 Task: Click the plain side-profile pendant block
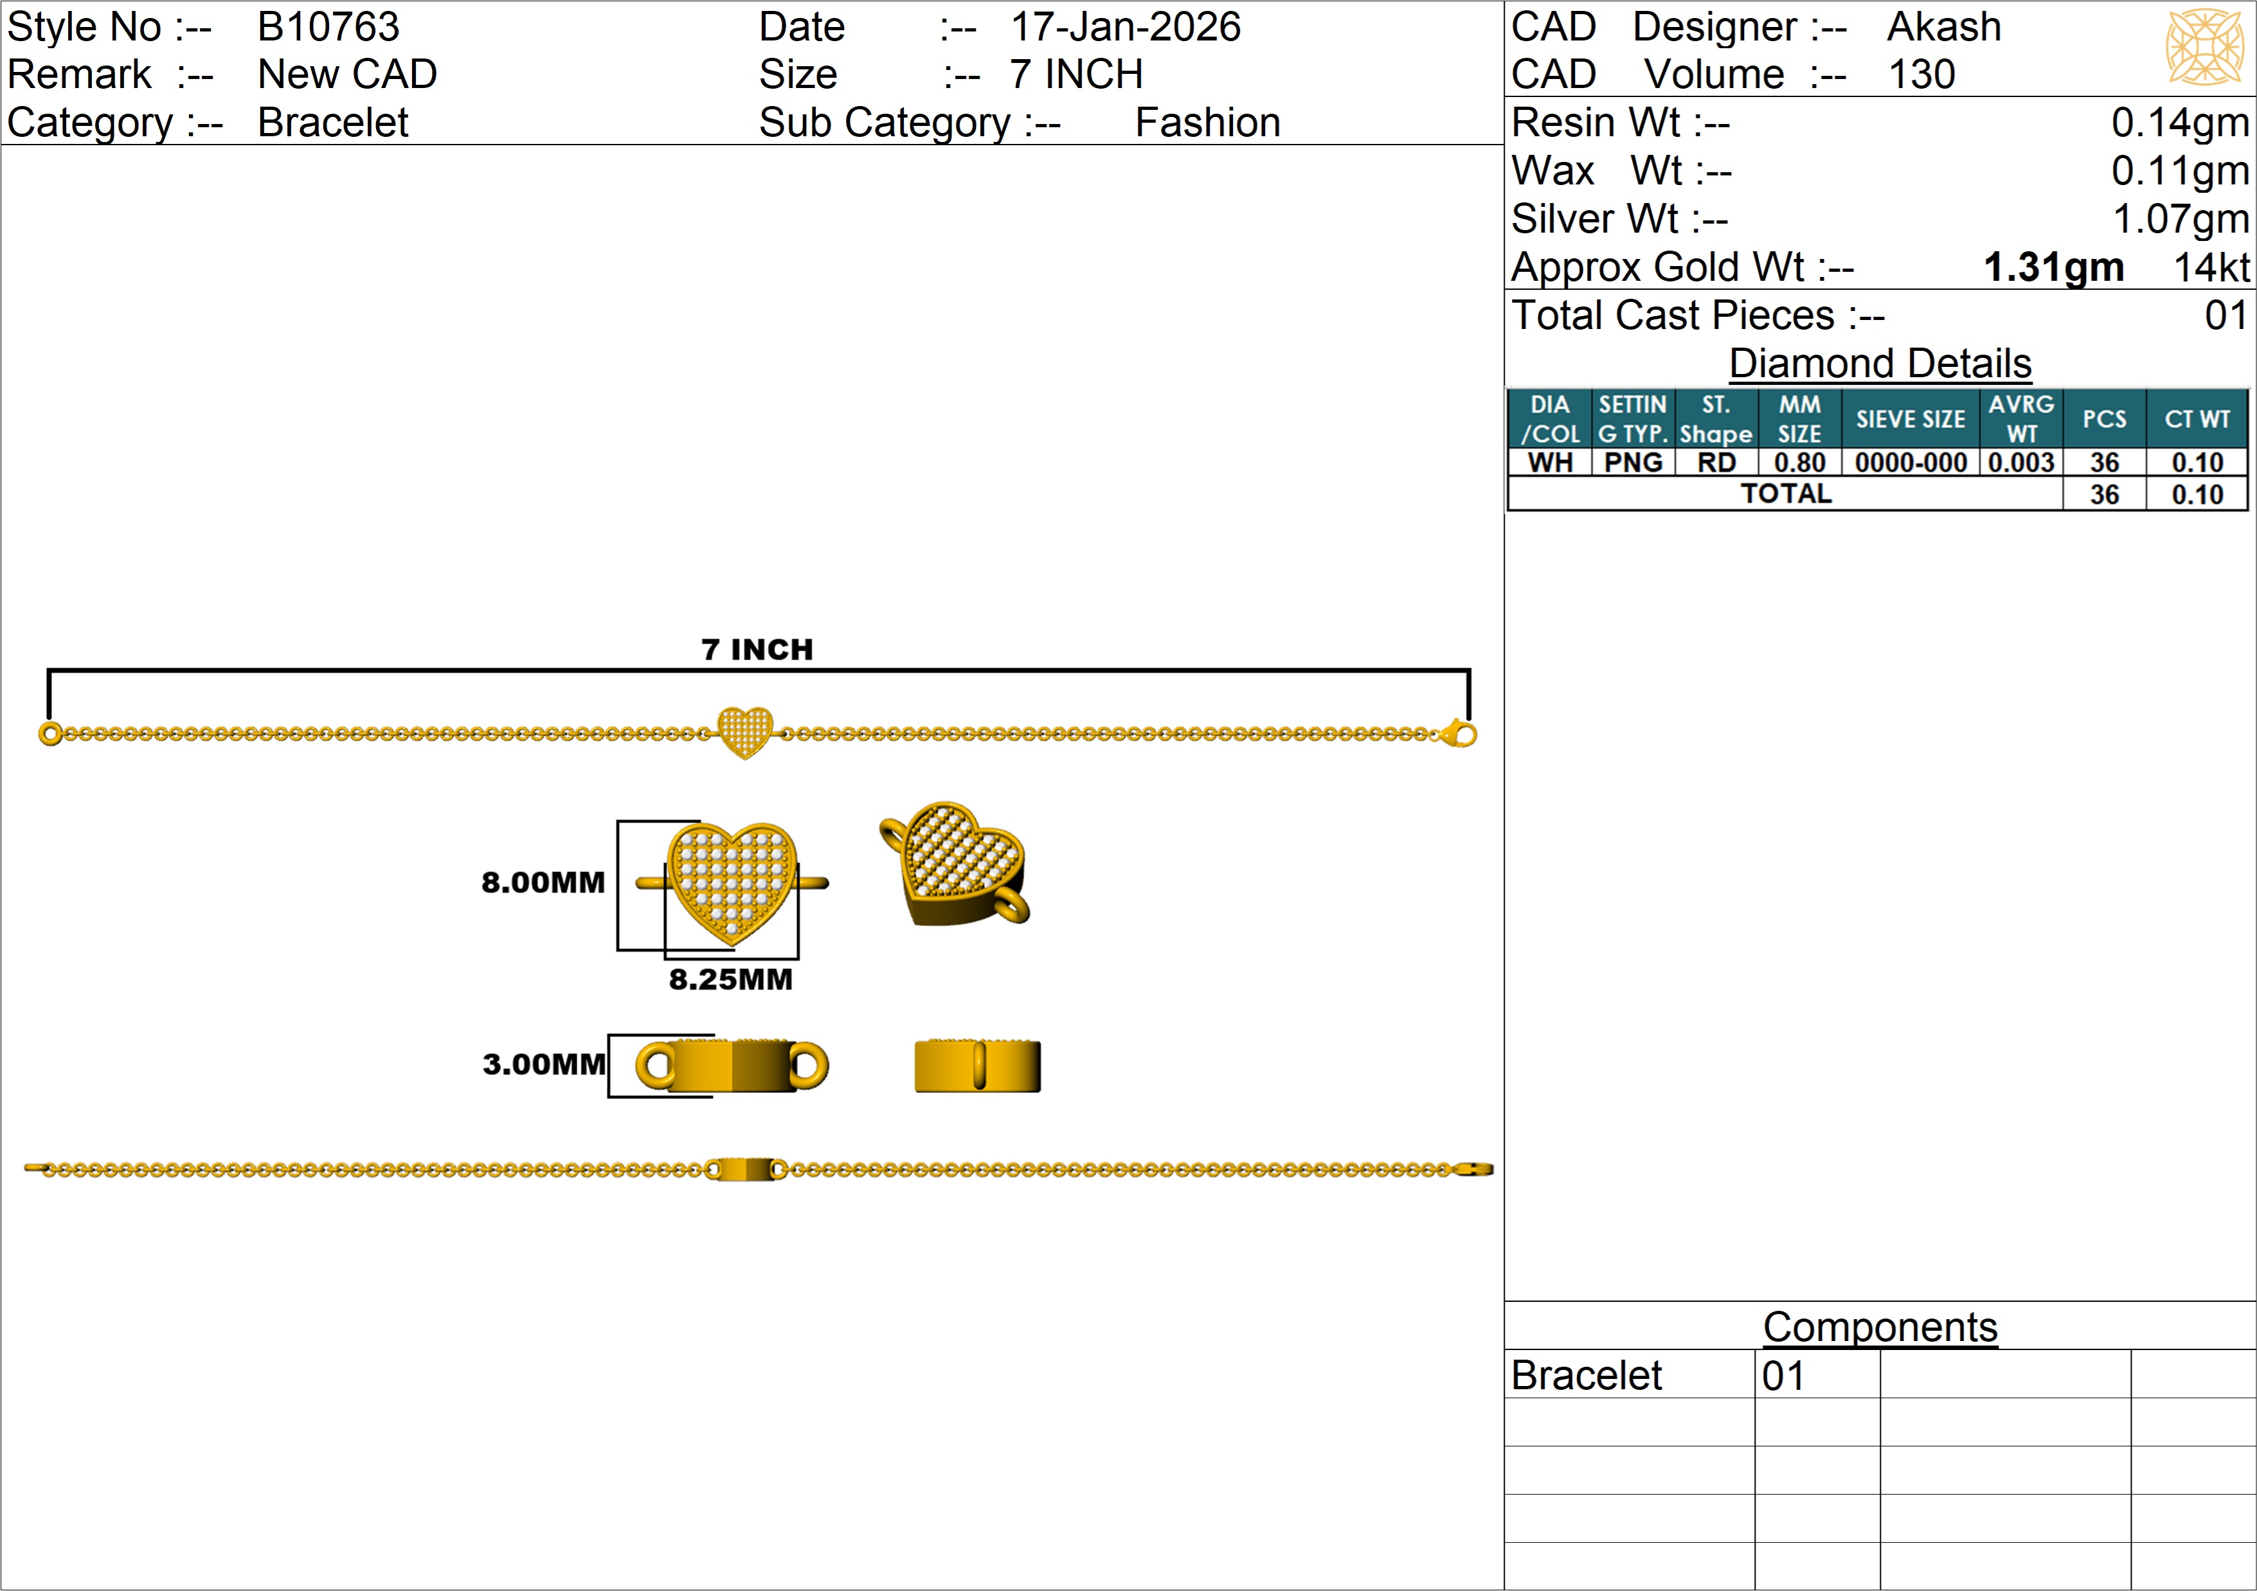tap(977, 1066)
